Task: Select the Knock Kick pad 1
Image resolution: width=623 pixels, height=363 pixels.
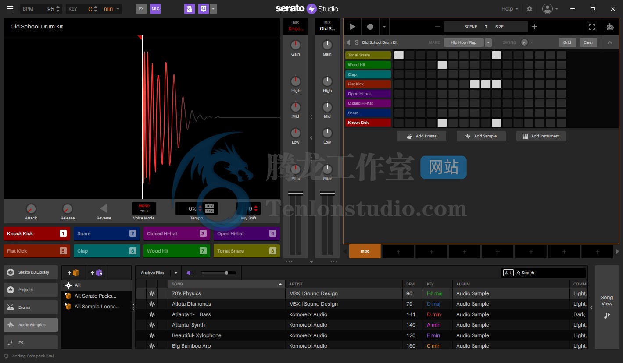Action: (37, 233)
